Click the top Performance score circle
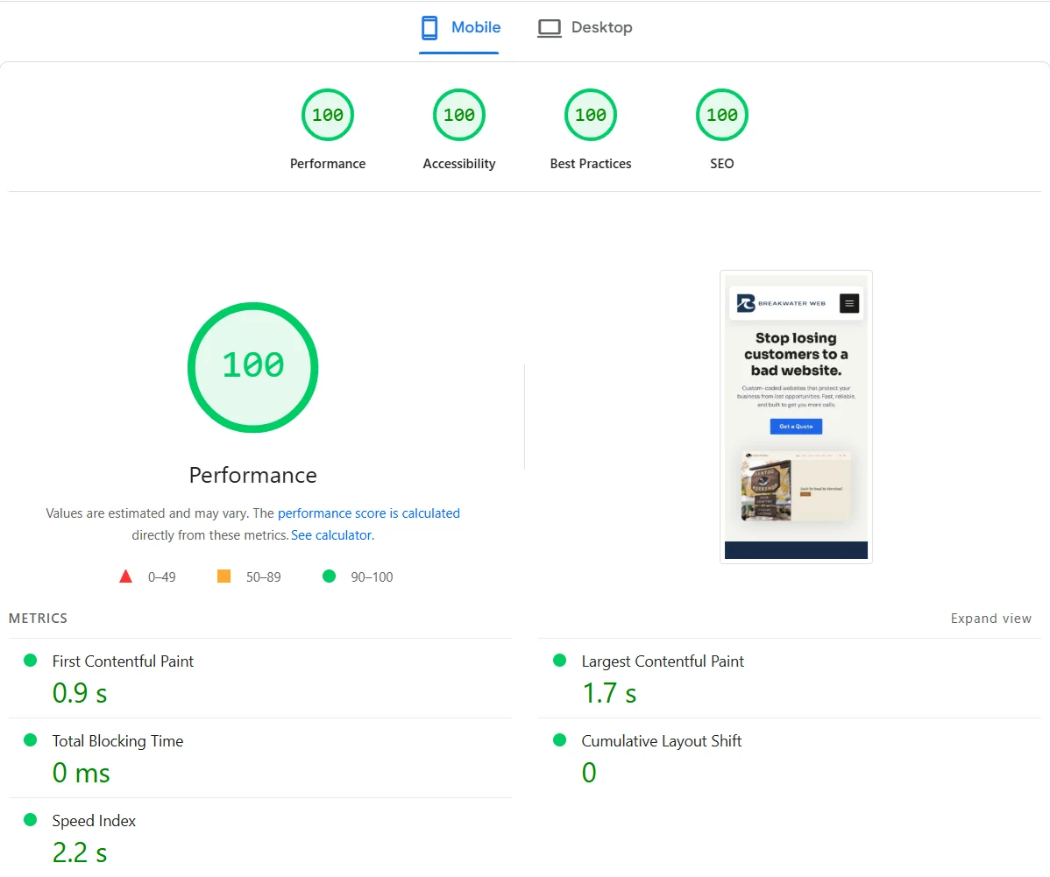Viewport: 1050px width, 877px height. pyautogui.click(x=328, y=115)
